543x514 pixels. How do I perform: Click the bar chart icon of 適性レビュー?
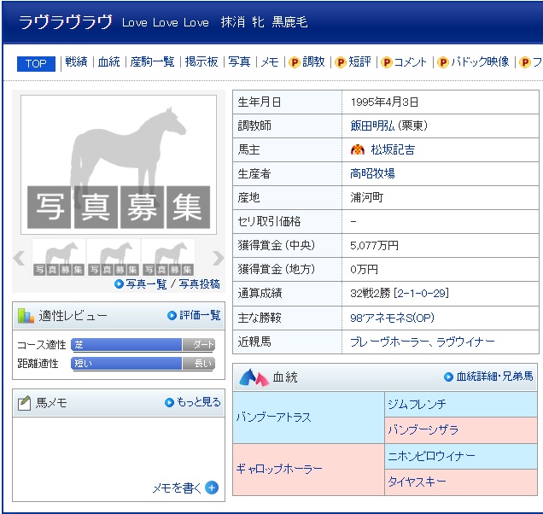26,316
